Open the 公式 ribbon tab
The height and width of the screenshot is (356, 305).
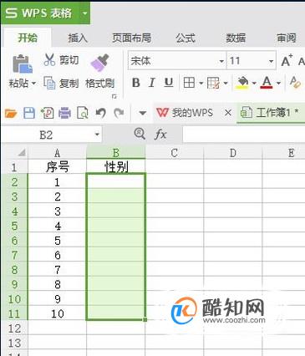pos(186,38)
